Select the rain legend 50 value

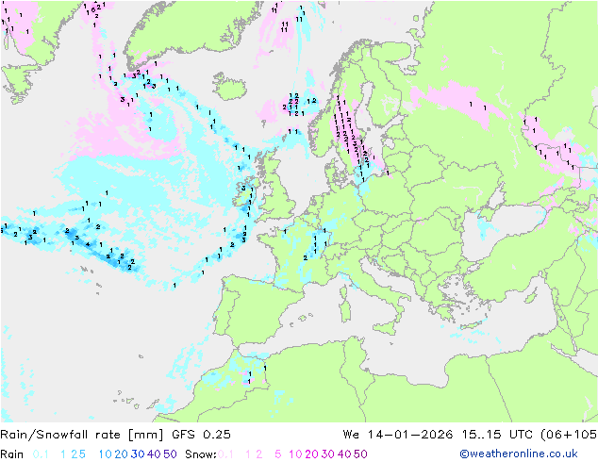[x=170, y=454]
